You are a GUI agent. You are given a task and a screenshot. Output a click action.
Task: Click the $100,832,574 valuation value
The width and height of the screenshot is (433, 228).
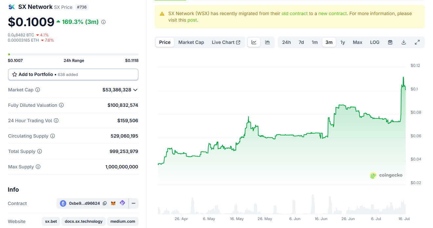coord(123,105)
